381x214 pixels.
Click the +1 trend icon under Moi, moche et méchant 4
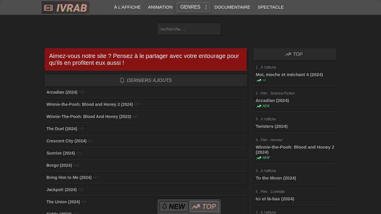pyautogui.click(x=259, y=80)
